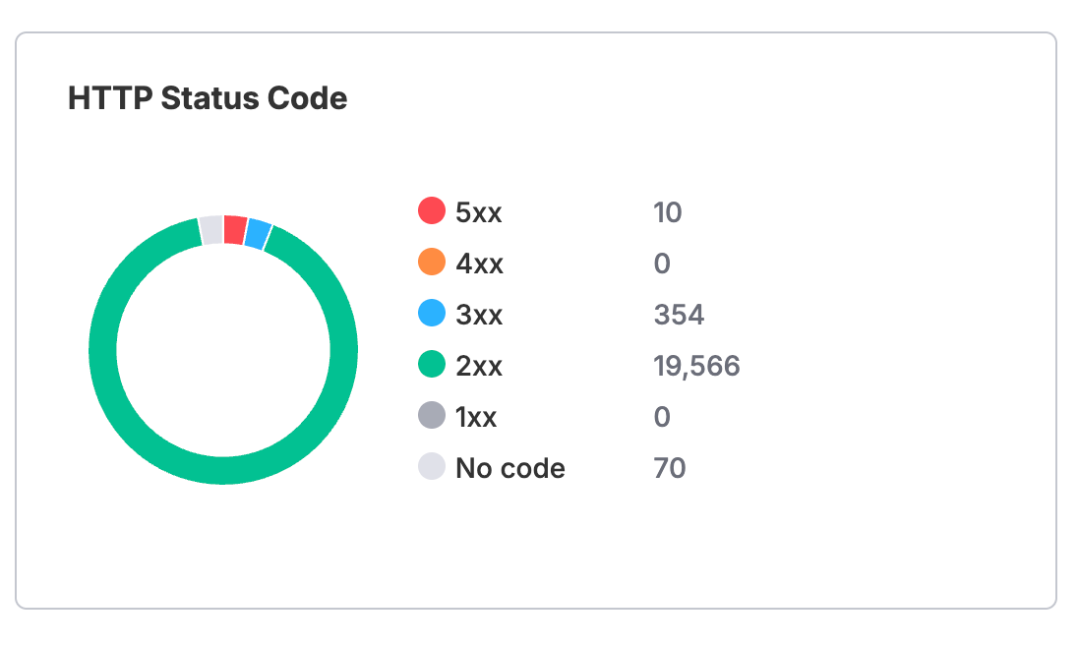Image resolution: width=1078 pixels, height=647 pixels.
Task: Click the red 5xx donut segment
Action: tap(235, 230)
